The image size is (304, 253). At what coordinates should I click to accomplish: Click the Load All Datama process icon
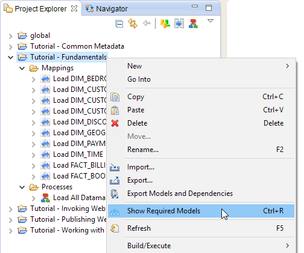pyautogui.click(x=45, y=198)
